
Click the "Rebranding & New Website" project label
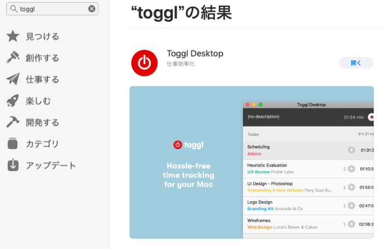pyautogui.click(x=275, y=190)
